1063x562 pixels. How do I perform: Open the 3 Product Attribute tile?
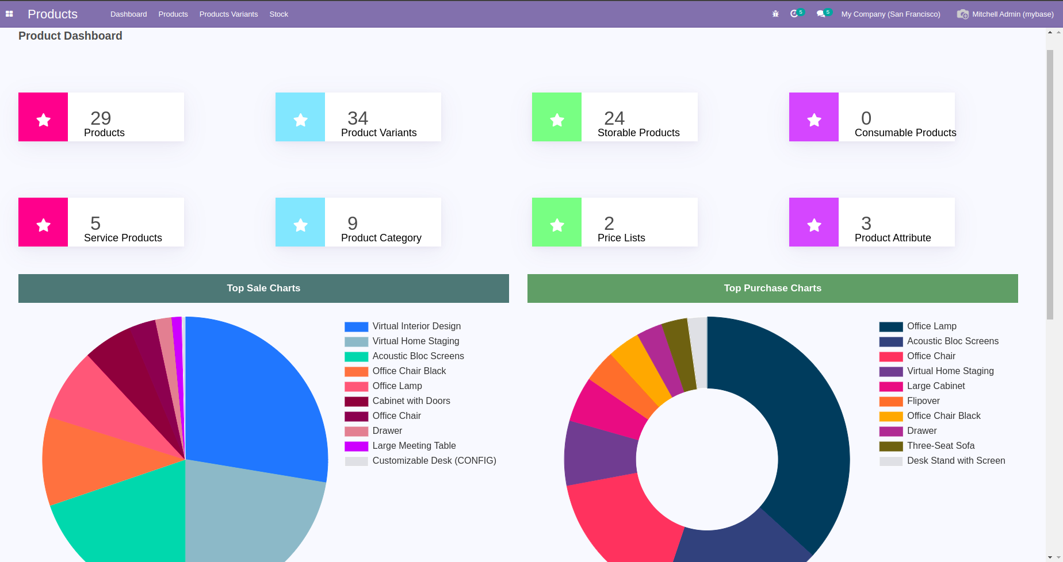872,222
